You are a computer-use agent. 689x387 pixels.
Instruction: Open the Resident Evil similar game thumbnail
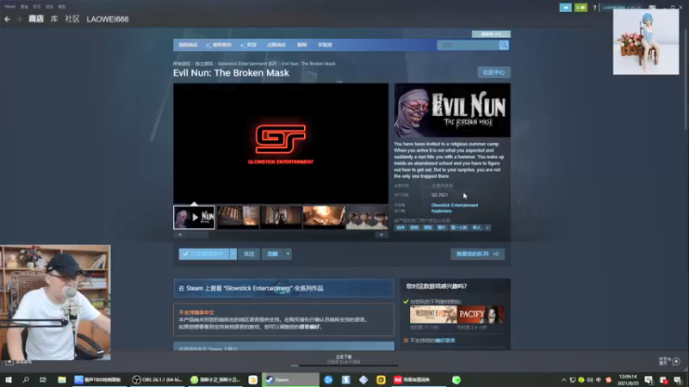(433, 315)
